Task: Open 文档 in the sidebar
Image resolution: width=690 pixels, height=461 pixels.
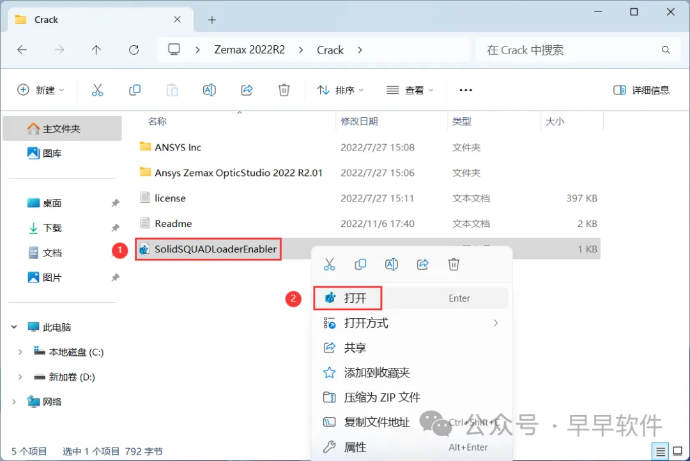Action: [62, 253]
